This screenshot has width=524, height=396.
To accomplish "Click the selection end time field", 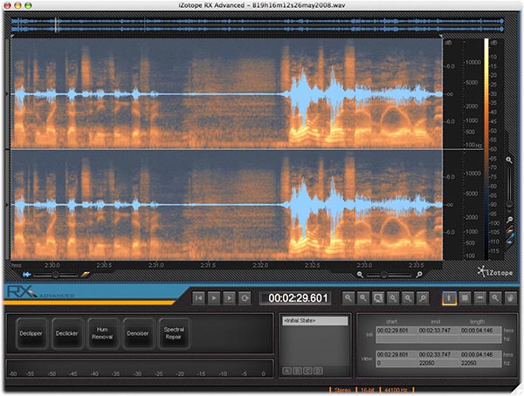I will pyautogui.click(x=438, y=331).
